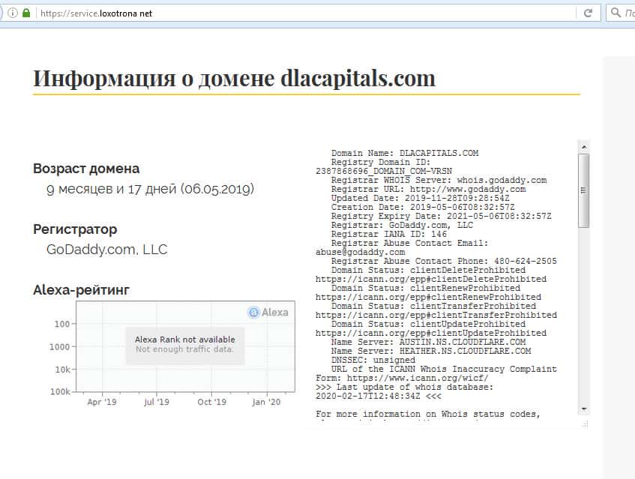Click the "Apr '19" chart axis label

click(x=102, y=402)
